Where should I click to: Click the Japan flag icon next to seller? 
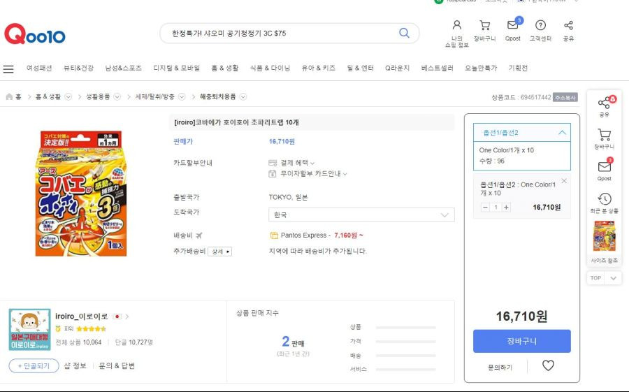pos(117,317)
